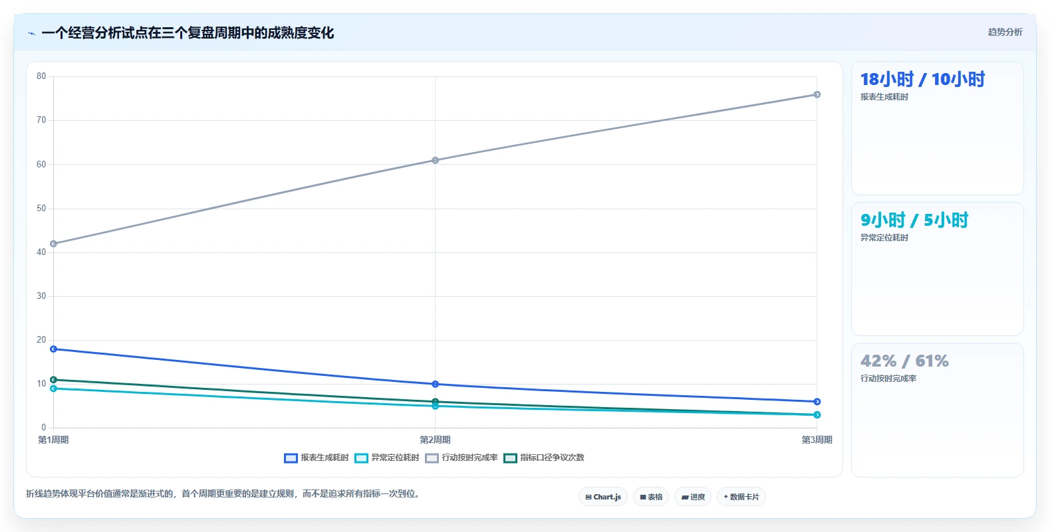Click 行动按时完成率 point at 第2周期 (61)
The image size is (1050, 532).
tap(436, 160)
